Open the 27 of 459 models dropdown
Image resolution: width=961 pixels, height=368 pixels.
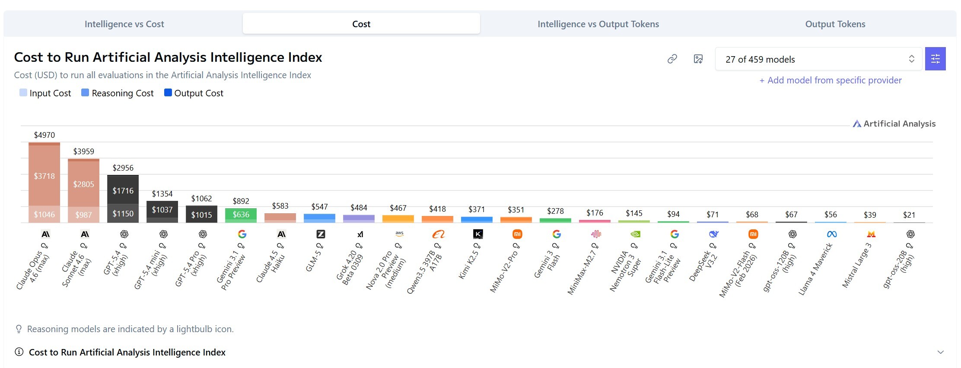(818, 59)
